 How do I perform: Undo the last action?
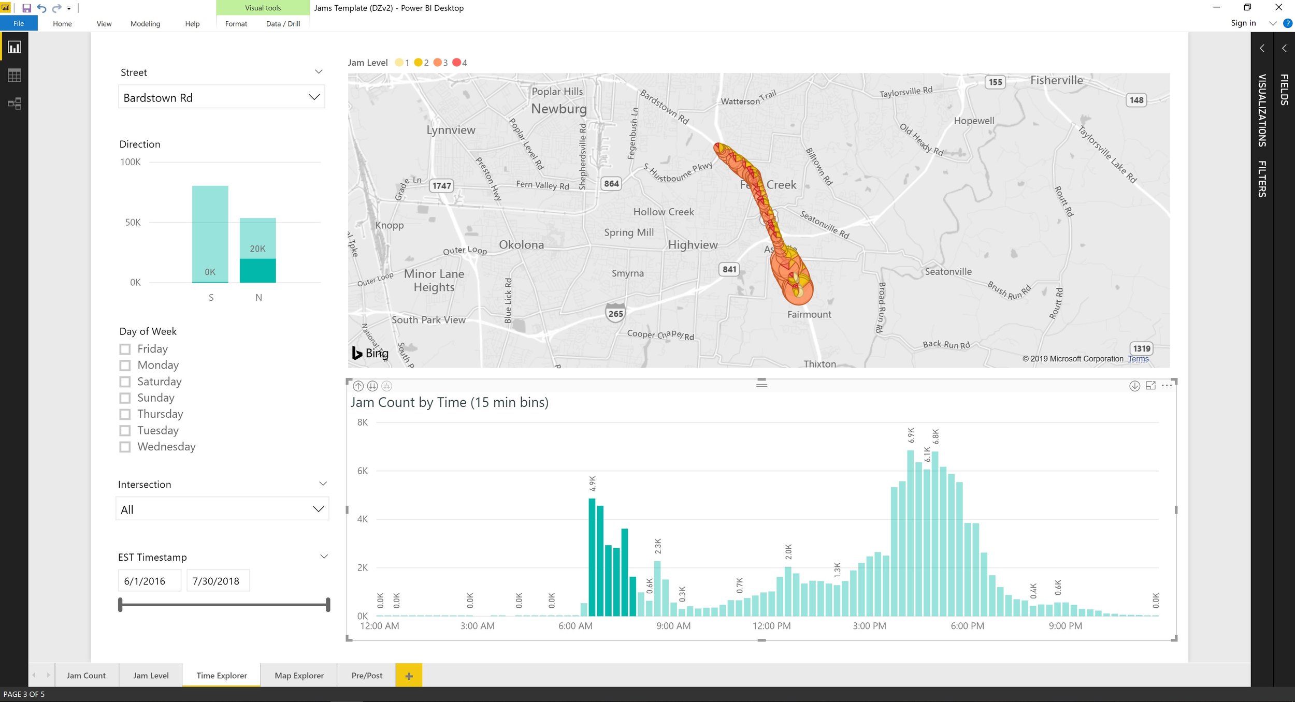pyautogui.click(x=41, y=8)
